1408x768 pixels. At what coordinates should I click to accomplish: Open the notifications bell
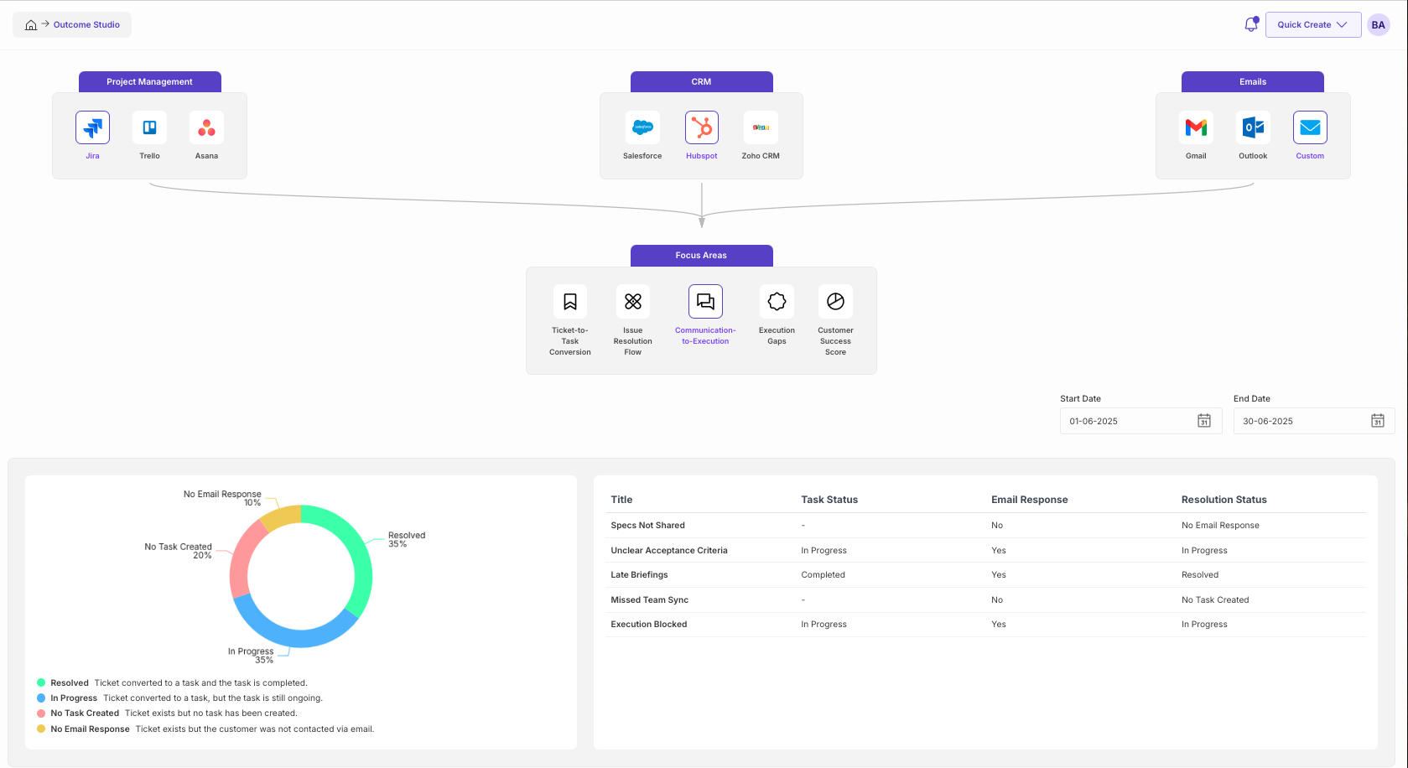pos(1250,24)
